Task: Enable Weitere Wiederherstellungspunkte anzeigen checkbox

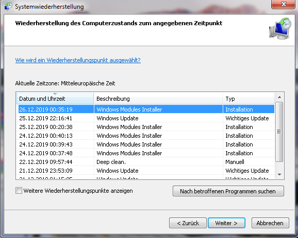Action: tap(19, 190)
